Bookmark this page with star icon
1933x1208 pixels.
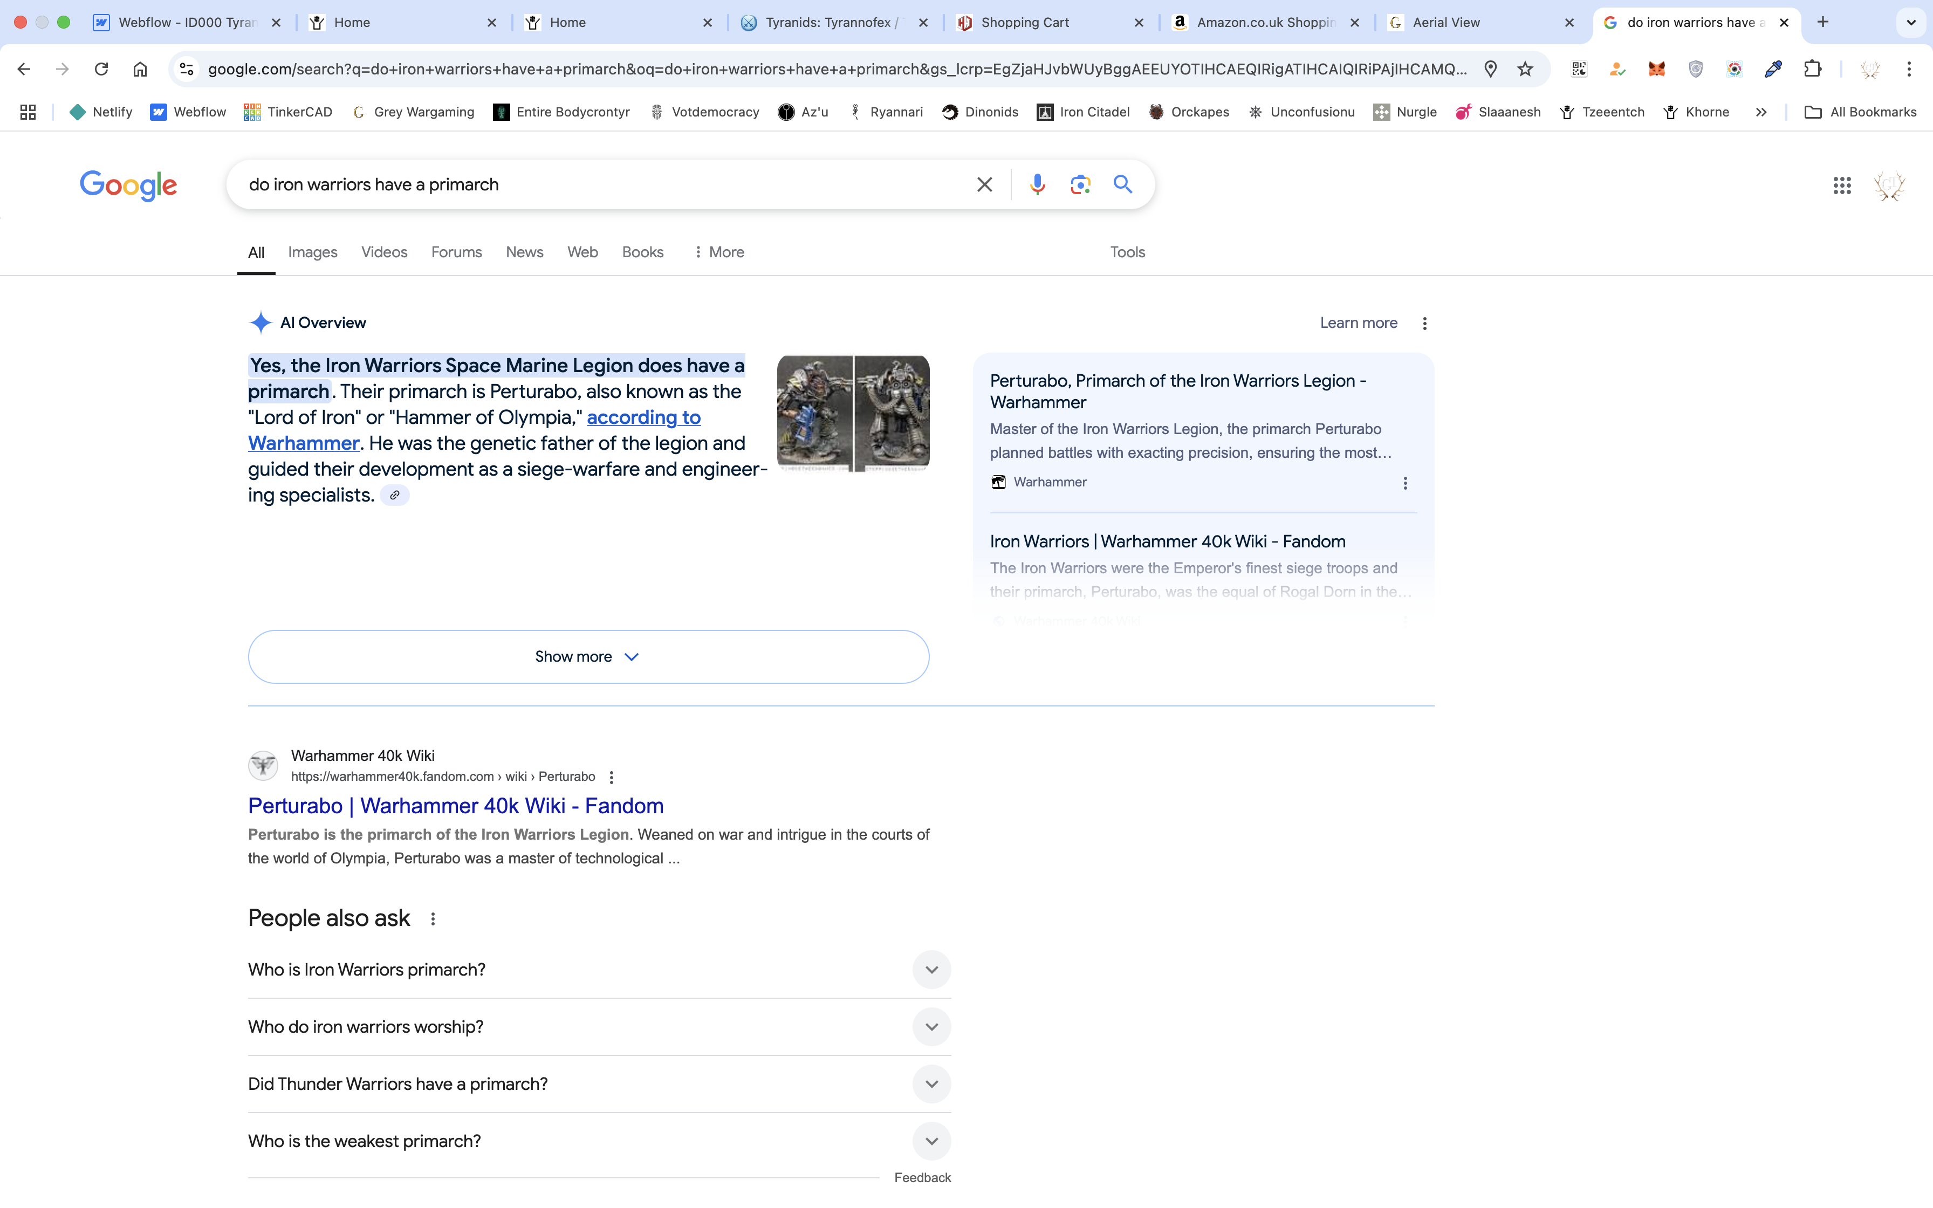(1525, 68)
